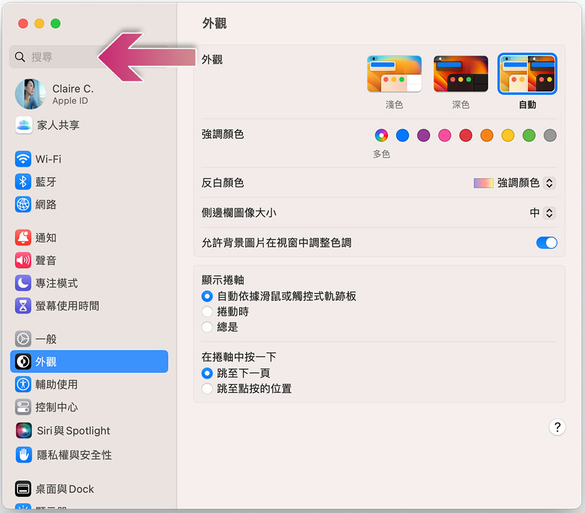Pick the green accent color

click(x=529, y=135)
